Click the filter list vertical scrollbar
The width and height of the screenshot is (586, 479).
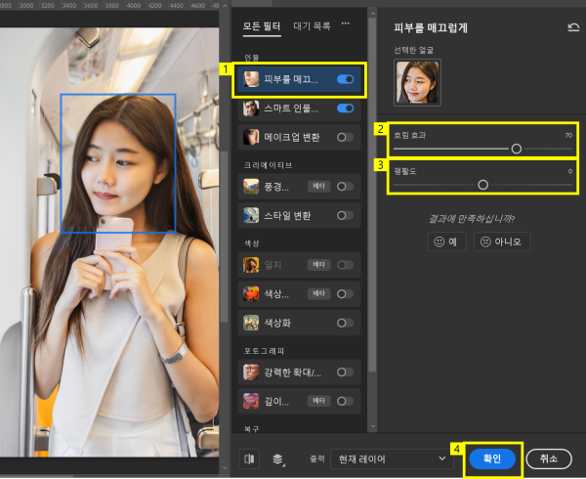tap(373, 195)
